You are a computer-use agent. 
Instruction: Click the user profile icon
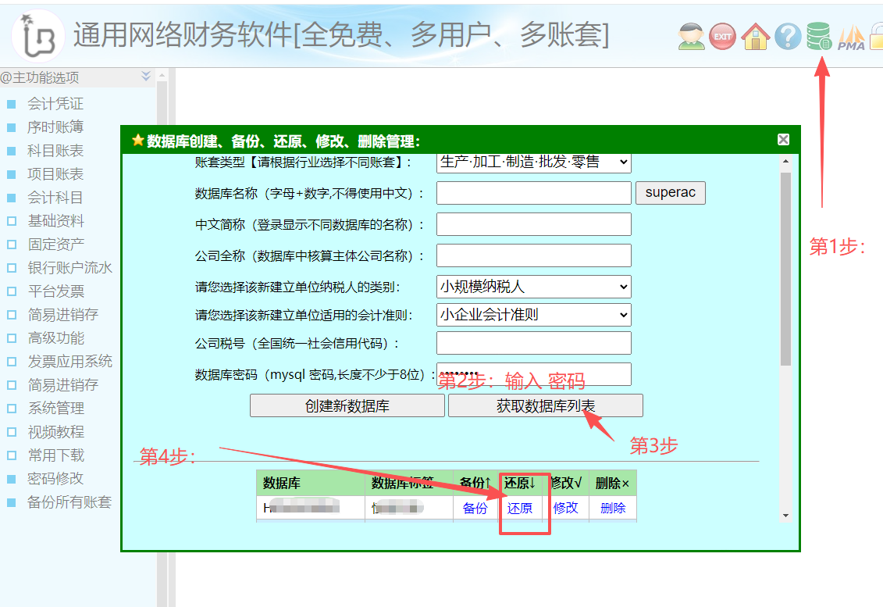[692, 36]
